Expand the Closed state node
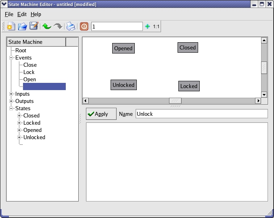Image resolution: width=274 pixels, height=218 pixels. click(x=19, y=116)
